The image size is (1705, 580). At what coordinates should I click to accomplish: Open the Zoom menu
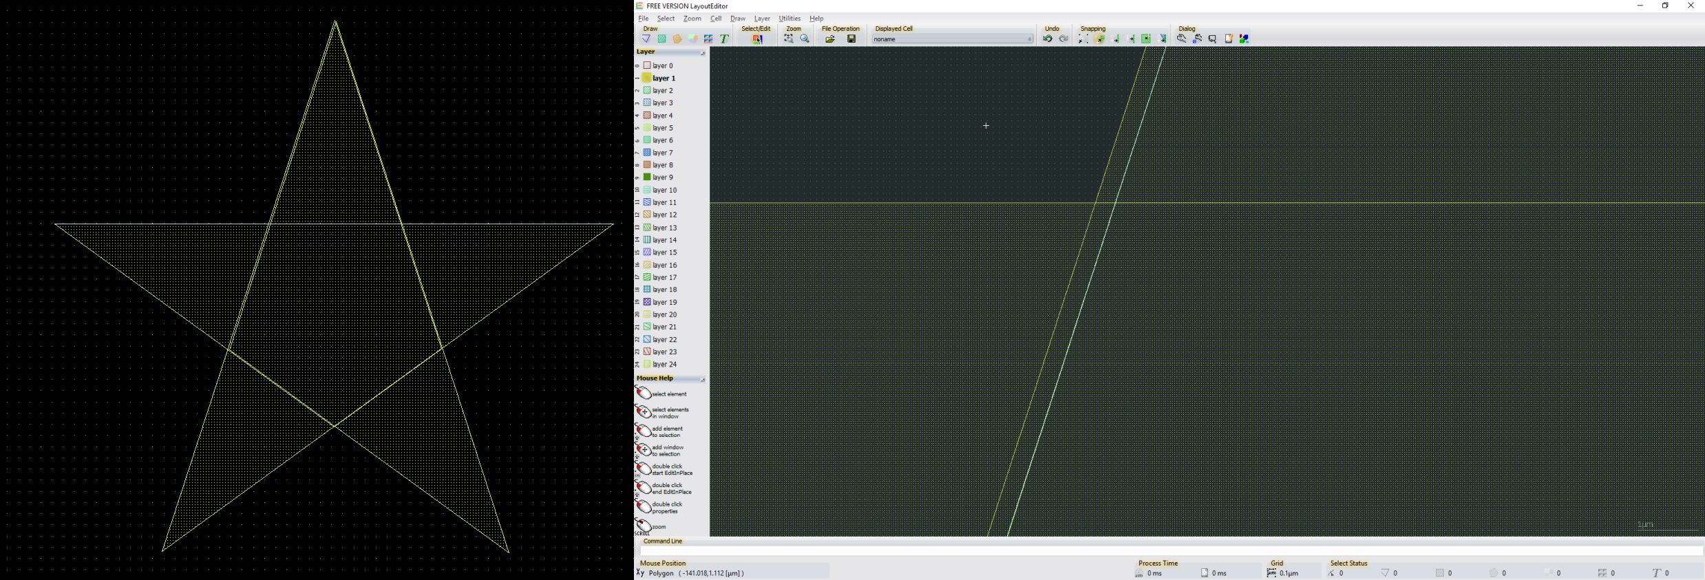[x=692, y=19]
